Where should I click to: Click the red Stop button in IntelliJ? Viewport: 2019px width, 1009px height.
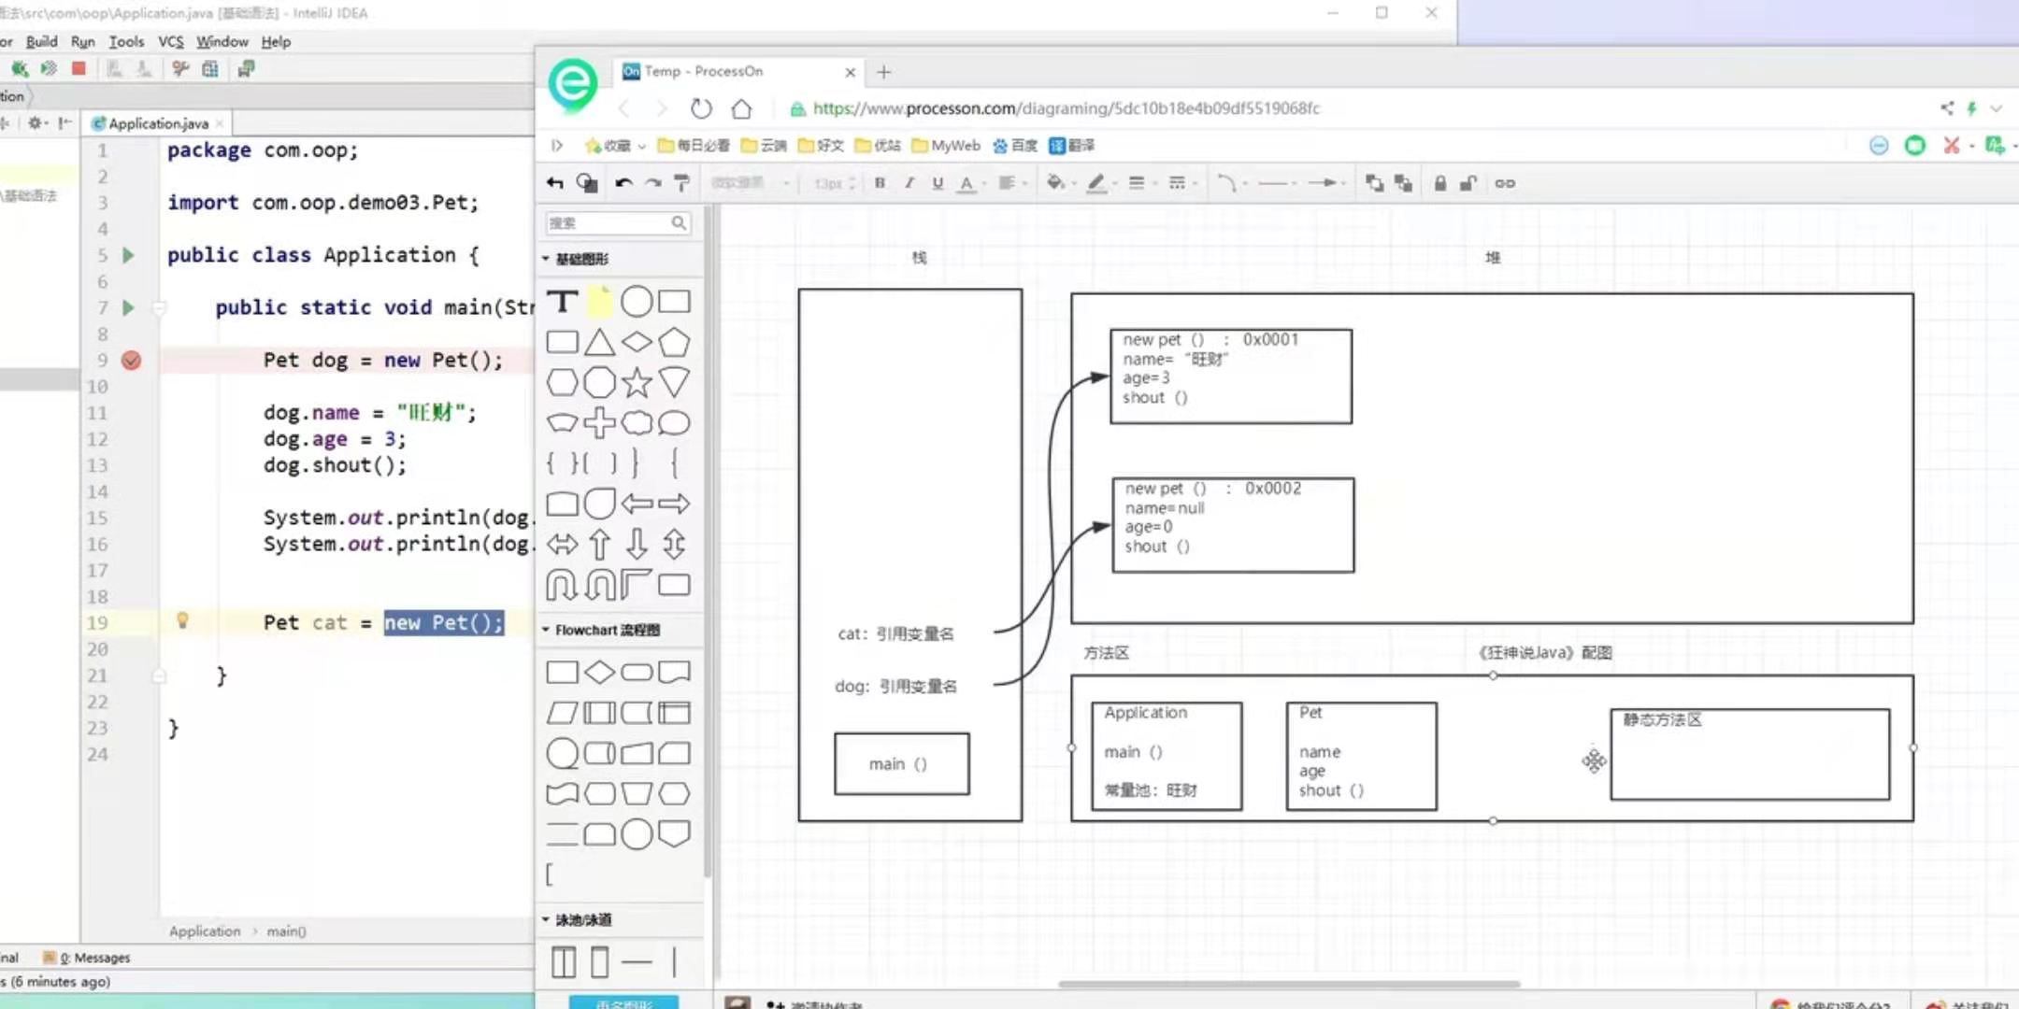click(x=79, y=68)
